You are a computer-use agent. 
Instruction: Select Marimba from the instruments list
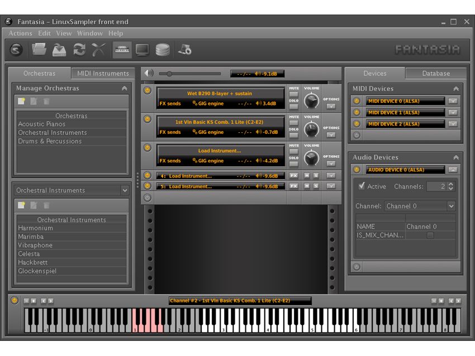pos(32,237)
